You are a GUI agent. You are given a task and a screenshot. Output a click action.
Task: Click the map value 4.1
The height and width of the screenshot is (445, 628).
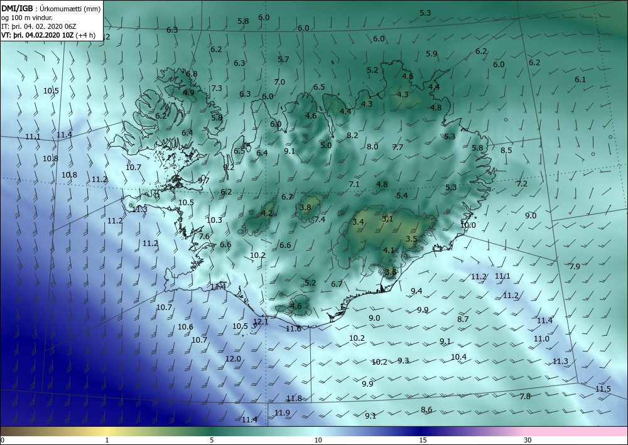tap(389, 250)
